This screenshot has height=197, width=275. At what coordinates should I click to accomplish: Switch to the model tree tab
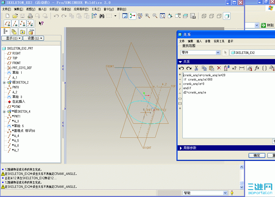[x=5, y=32]
